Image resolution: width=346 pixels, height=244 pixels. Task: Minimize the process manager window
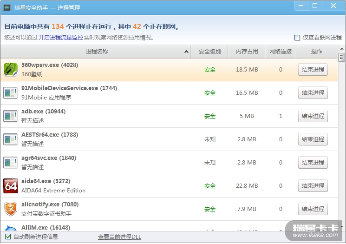(301, 6)
